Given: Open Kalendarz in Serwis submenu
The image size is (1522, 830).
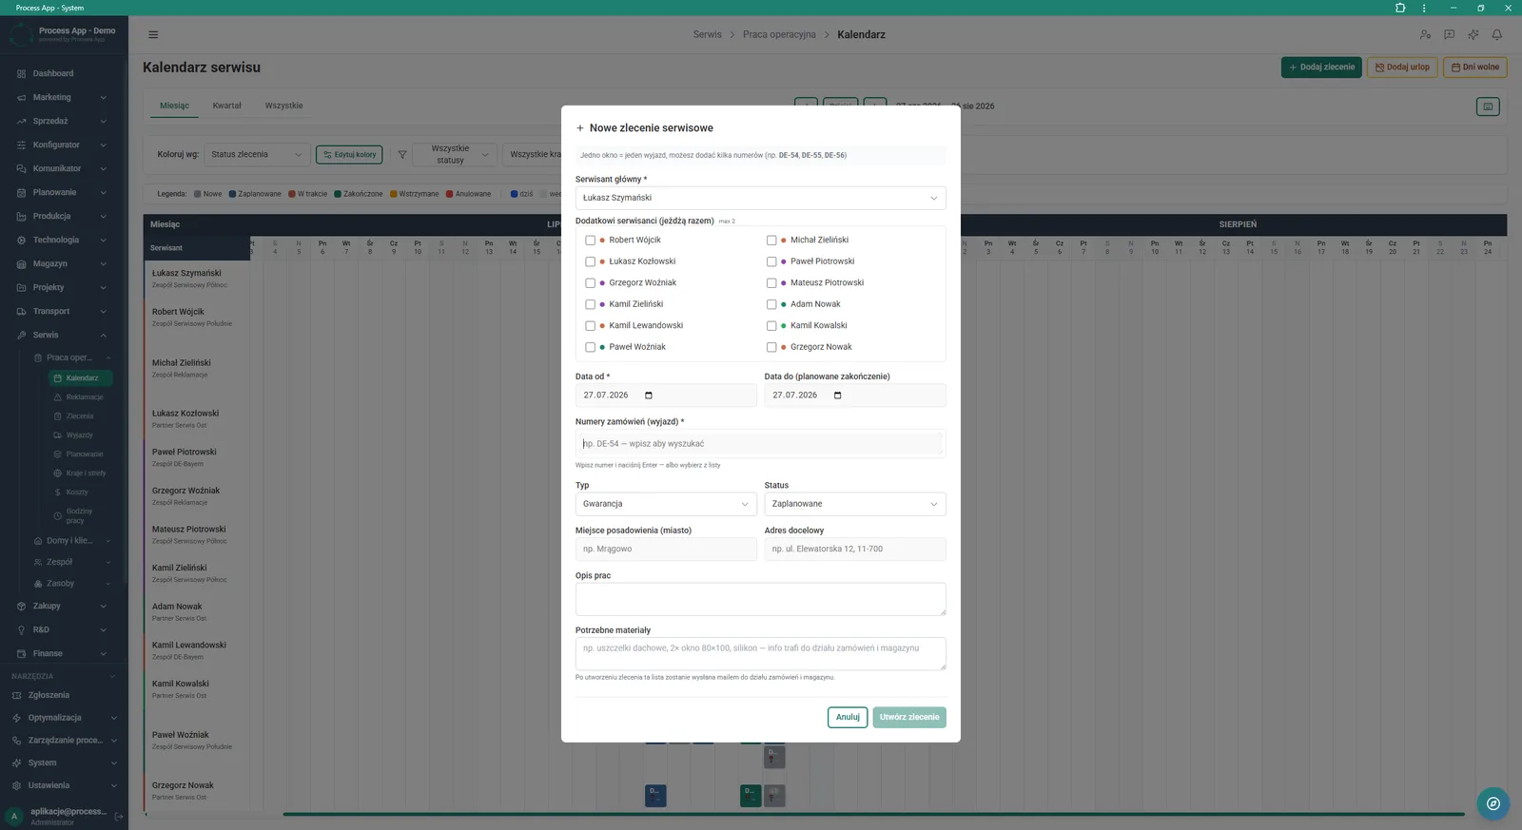Looking at the screenshot, I should tap(80, 378).
